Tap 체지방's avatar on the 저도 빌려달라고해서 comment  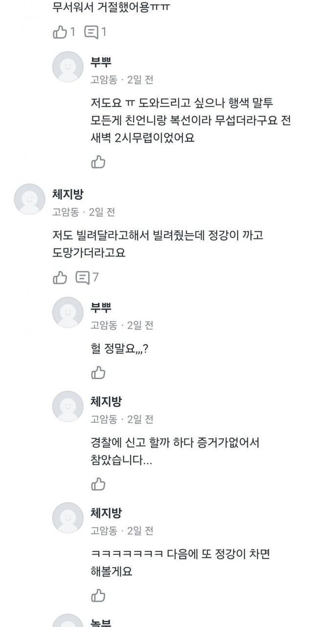pyautogui.click(x=29, y=199)
